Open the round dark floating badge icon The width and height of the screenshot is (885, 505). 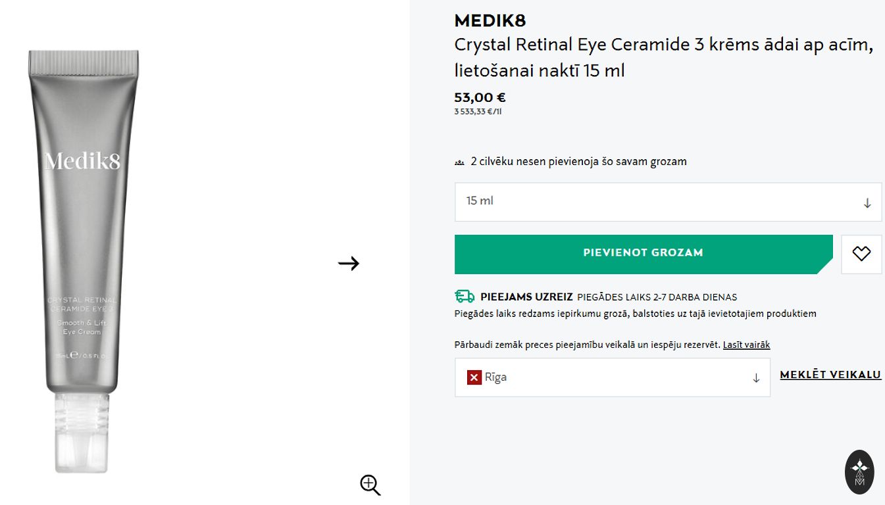[x=859, y=472]
